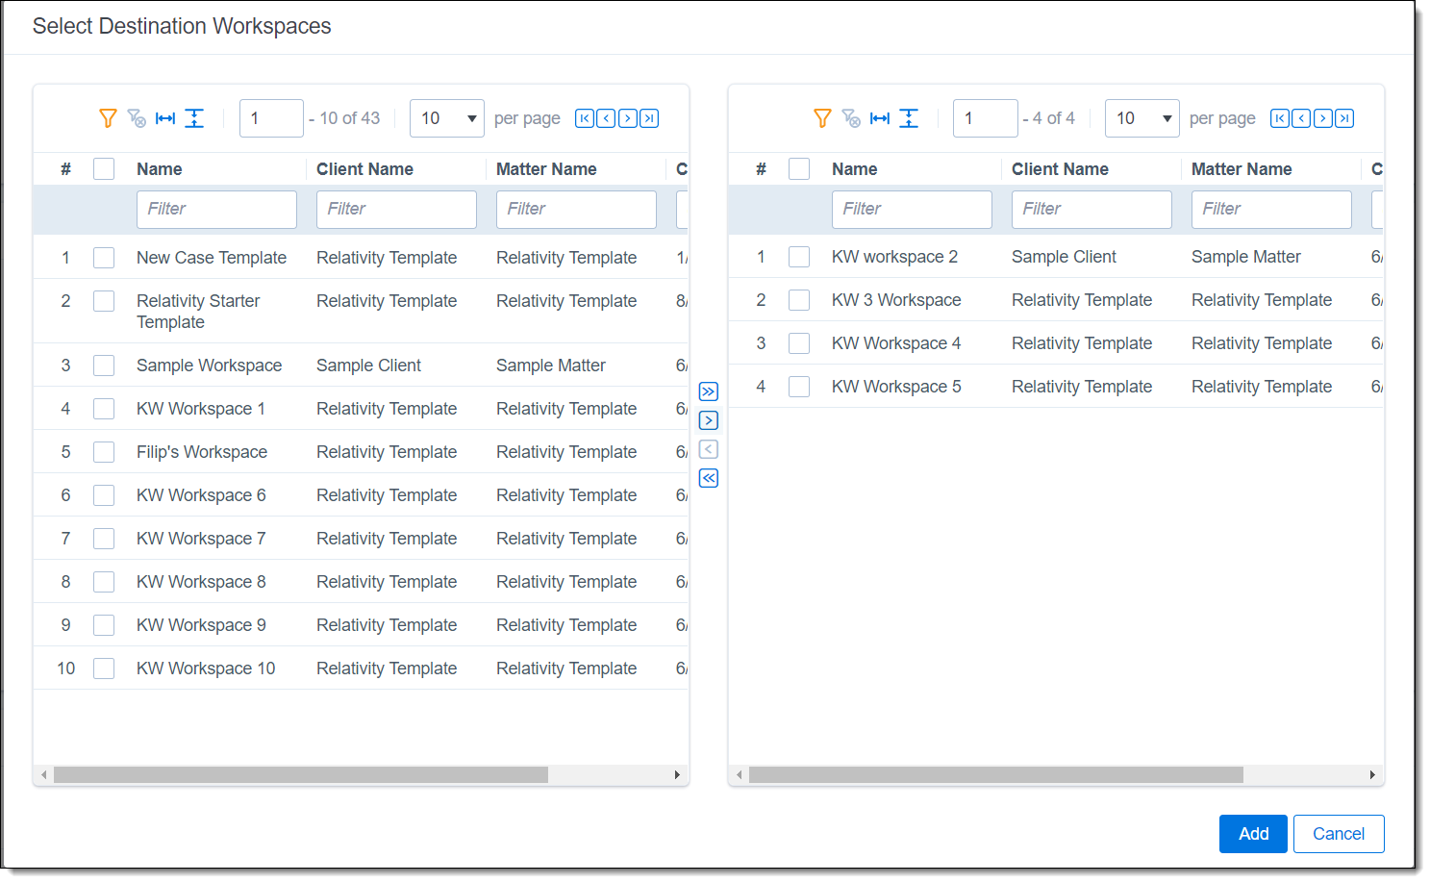Jump to last page in left panel

coord(649,118)
